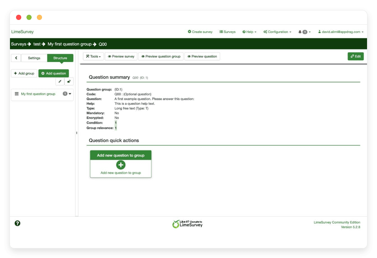
Task: Toggle the unlock icon in sidebar
Action: tap(69, 82)
